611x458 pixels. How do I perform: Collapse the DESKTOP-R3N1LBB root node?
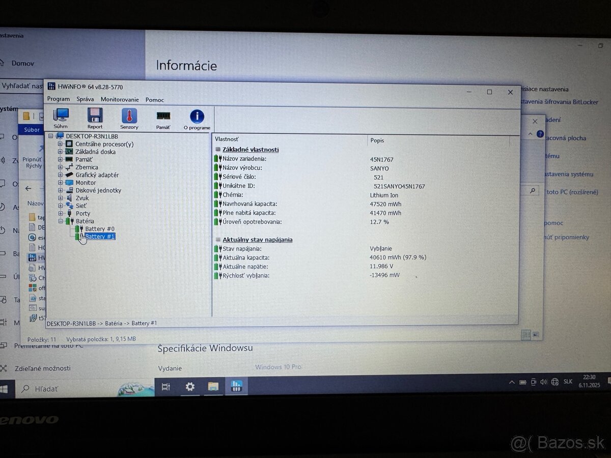[x=50, y=136]
